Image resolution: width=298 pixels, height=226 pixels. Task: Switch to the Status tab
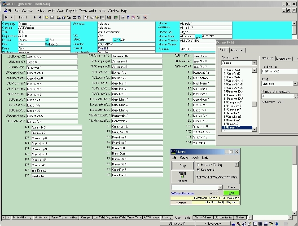tap(240, 217)
